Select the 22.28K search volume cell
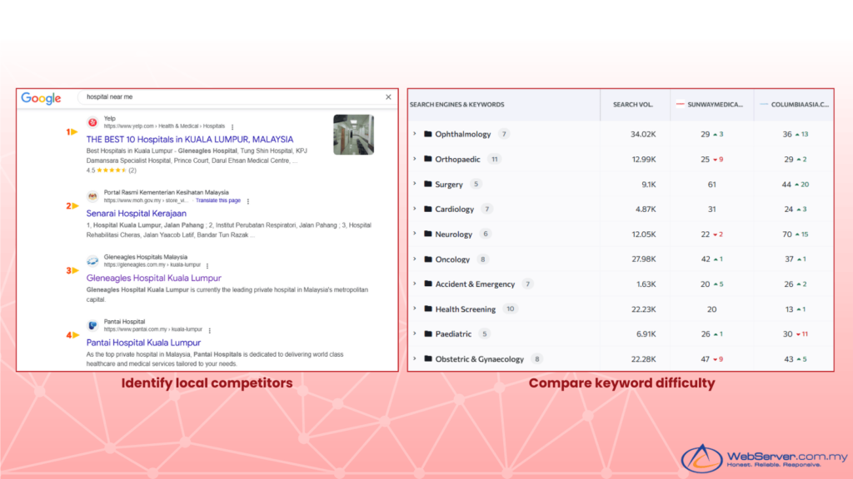The height and width of the screenshot is (479, 853). point(644,359)
